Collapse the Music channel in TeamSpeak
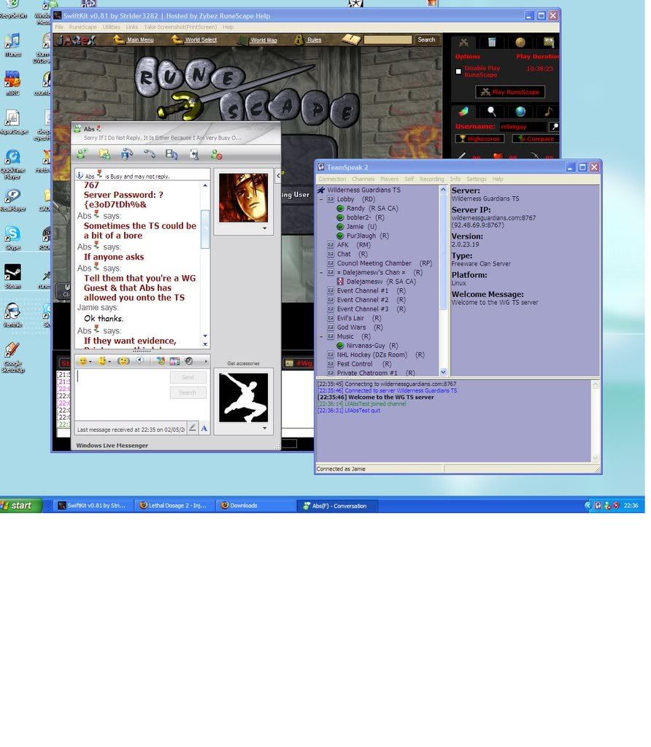Image resolution: width=651 pixels, height=747 pixels. tap(321, 336)
